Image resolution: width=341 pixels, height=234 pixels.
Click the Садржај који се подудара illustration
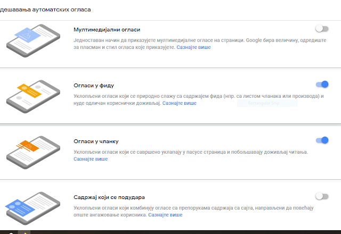[x=33, y=208]
